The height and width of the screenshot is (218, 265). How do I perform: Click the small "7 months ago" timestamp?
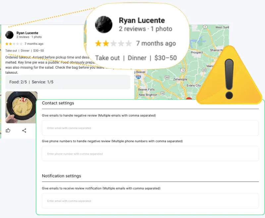(x=34, y=44)
